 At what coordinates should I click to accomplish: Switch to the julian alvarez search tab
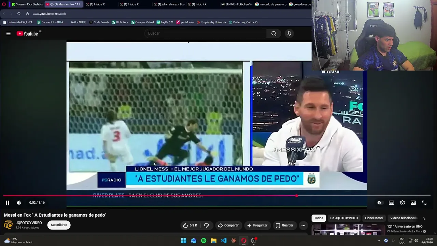click(x=169, y=4)
